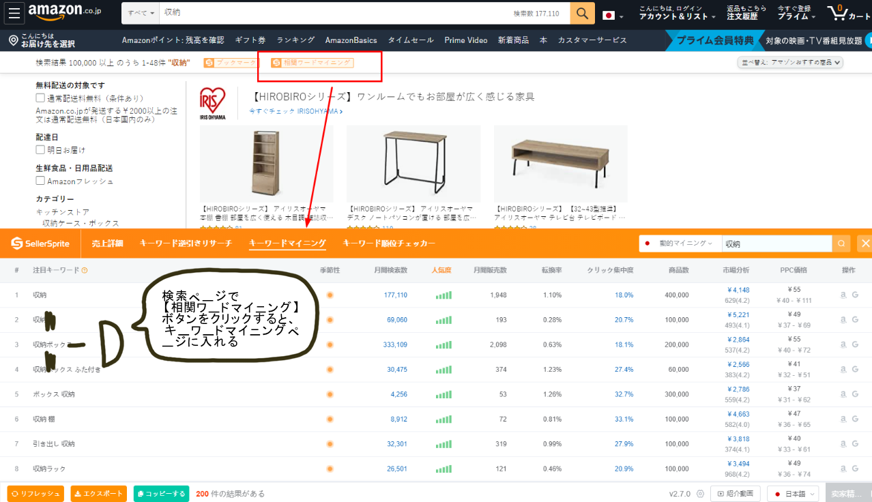This screenshot has width=872, height=502.
Task: Close the SellerSprite panel
Action: (x=865, y=243)
